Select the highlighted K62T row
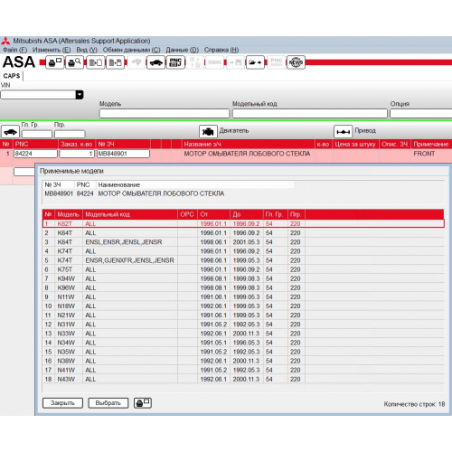Image resolution: width=452 pixels, height=452 pixels. [x=243, y=223]
